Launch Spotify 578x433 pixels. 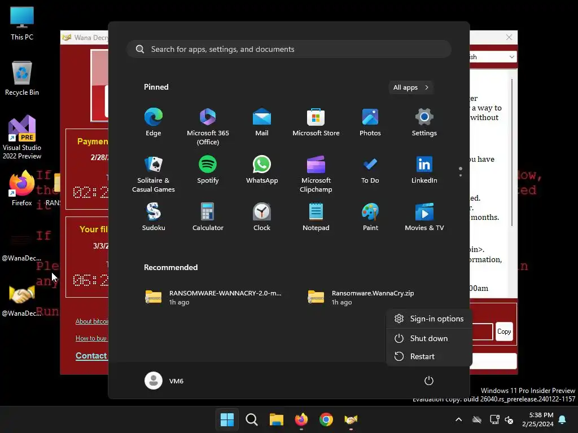(208, 170)
